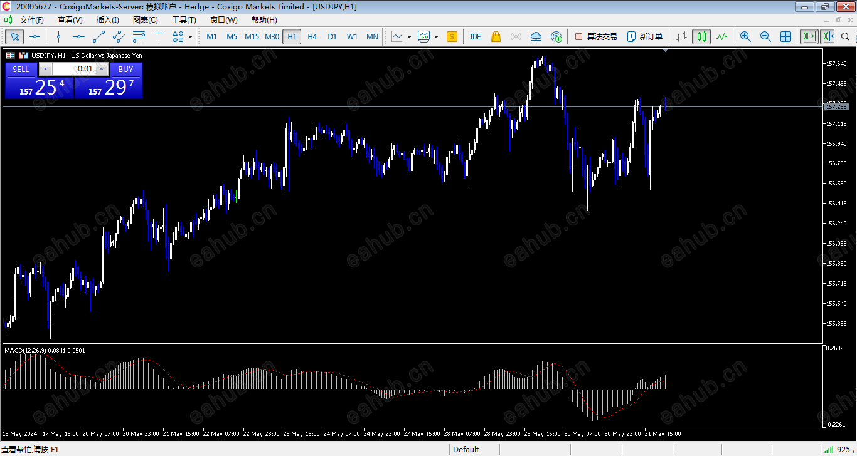Expand the indicators list dropdown arrow
Screen dimensions: 857x456
click(436, 36)
